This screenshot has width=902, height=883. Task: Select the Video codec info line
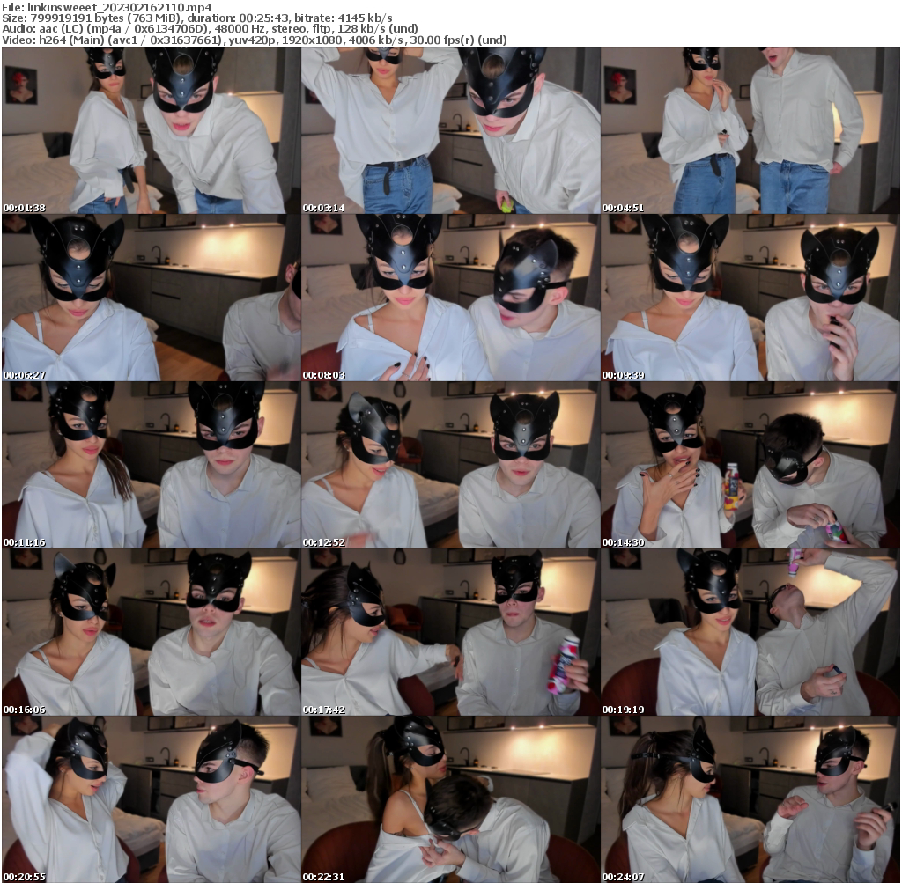coord(255,40)
